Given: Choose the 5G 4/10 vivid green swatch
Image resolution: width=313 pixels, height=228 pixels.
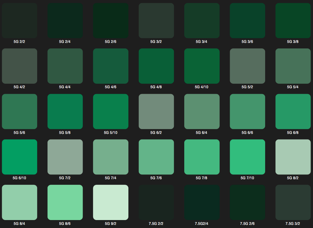Looking at the screenshot, I should pyautogui.click(x=202, y=66).
